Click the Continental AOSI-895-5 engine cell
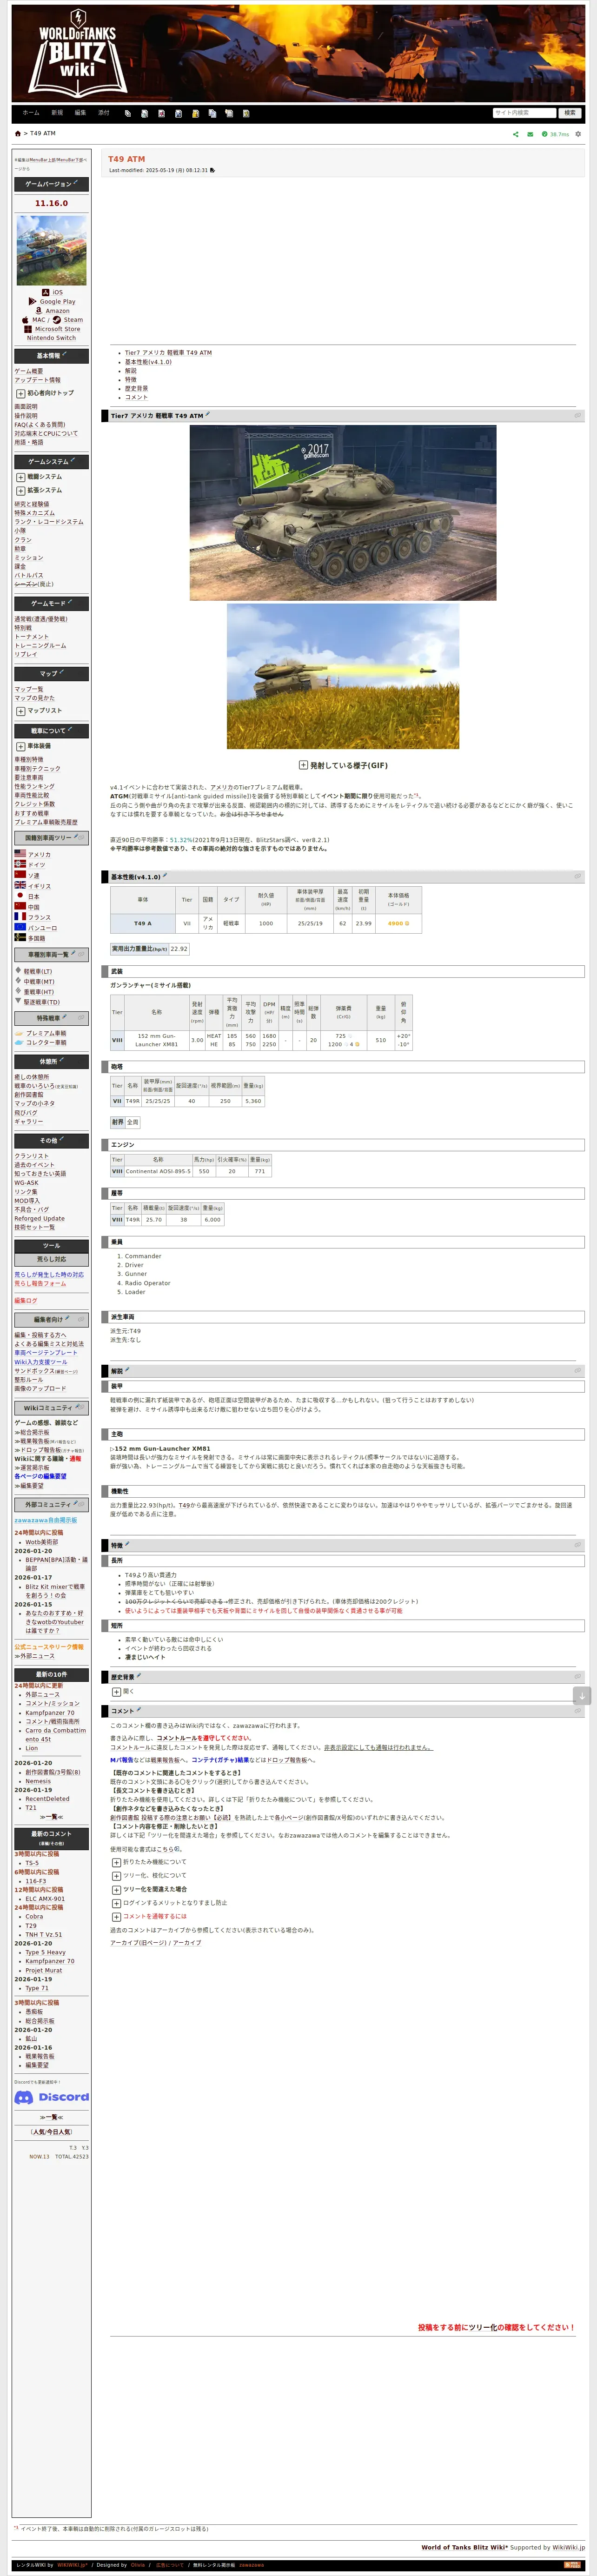The width and height of the screenshot is (597, 2576). (x=158, y=1171)
